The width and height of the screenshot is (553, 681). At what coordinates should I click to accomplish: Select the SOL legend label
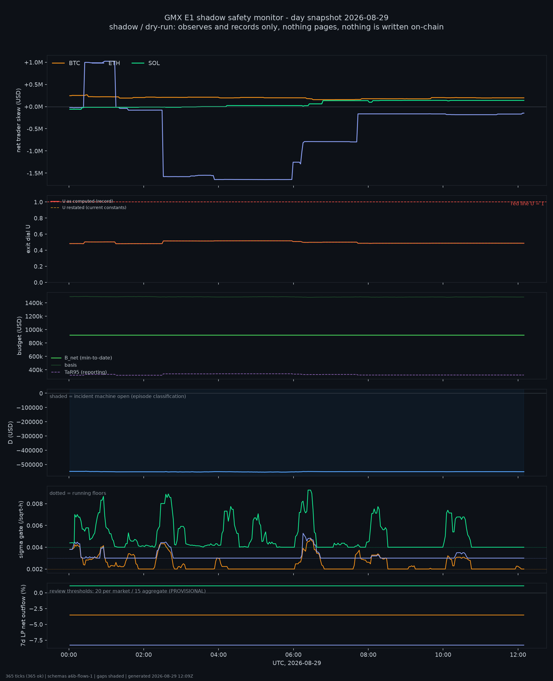pyautogui.click(x=154, y=63)
